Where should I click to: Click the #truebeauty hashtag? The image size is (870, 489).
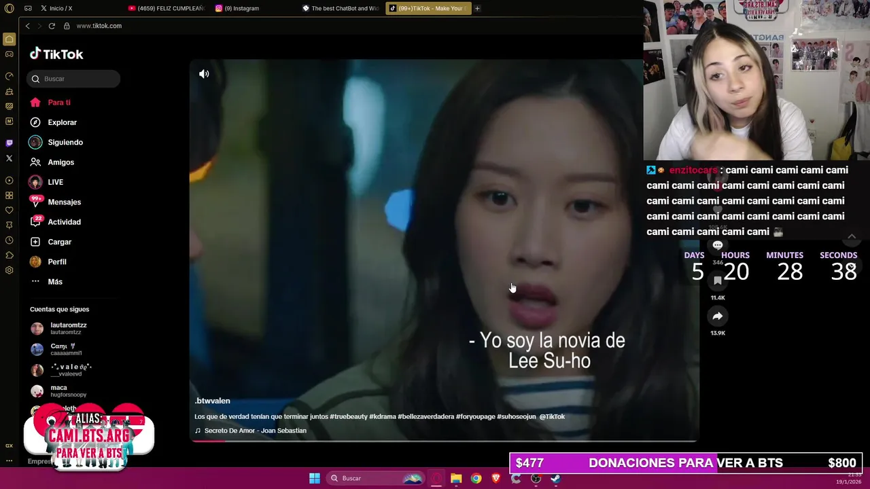click(348, 416)
